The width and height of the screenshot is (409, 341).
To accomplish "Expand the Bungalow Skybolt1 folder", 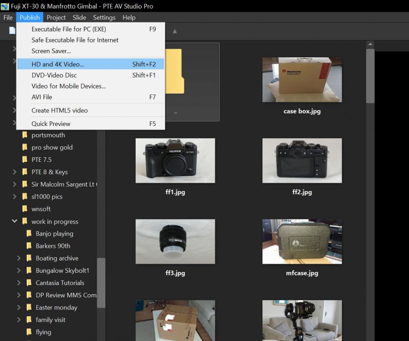I will tap(19, 271).
